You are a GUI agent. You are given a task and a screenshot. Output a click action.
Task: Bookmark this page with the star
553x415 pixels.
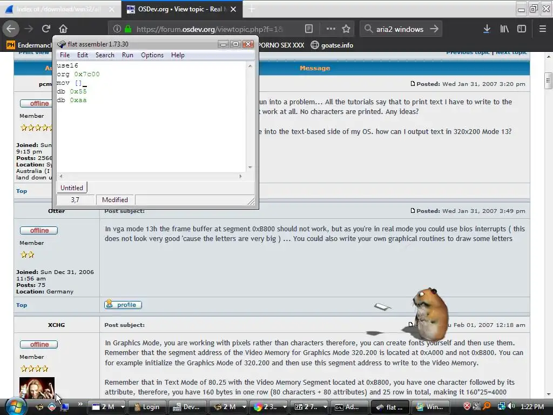[x=346, y=29]
